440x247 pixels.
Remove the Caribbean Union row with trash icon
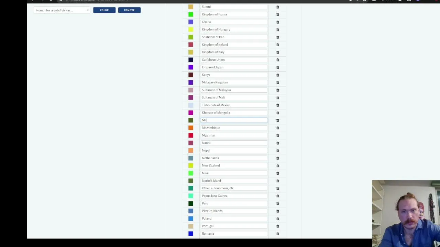(x=278, y=60)
